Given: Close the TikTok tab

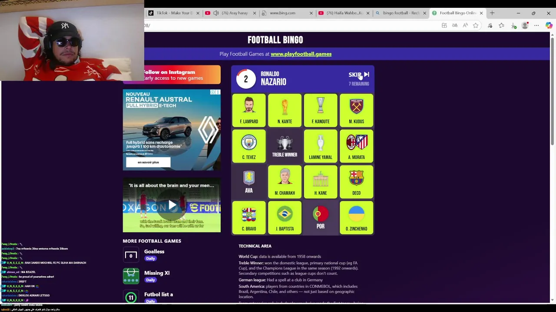Looking at the screenshot, I should (198, 13).
